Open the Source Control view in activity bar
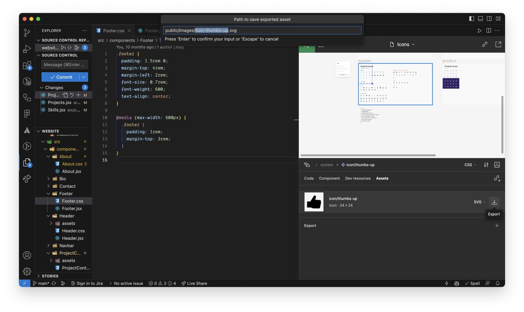524x312 pixels. pos(27,33)
